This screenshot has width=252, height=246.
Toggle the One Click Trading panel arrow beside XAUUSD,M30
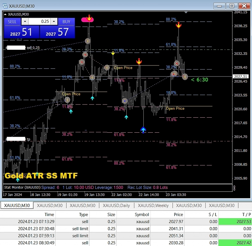[5, 14]
